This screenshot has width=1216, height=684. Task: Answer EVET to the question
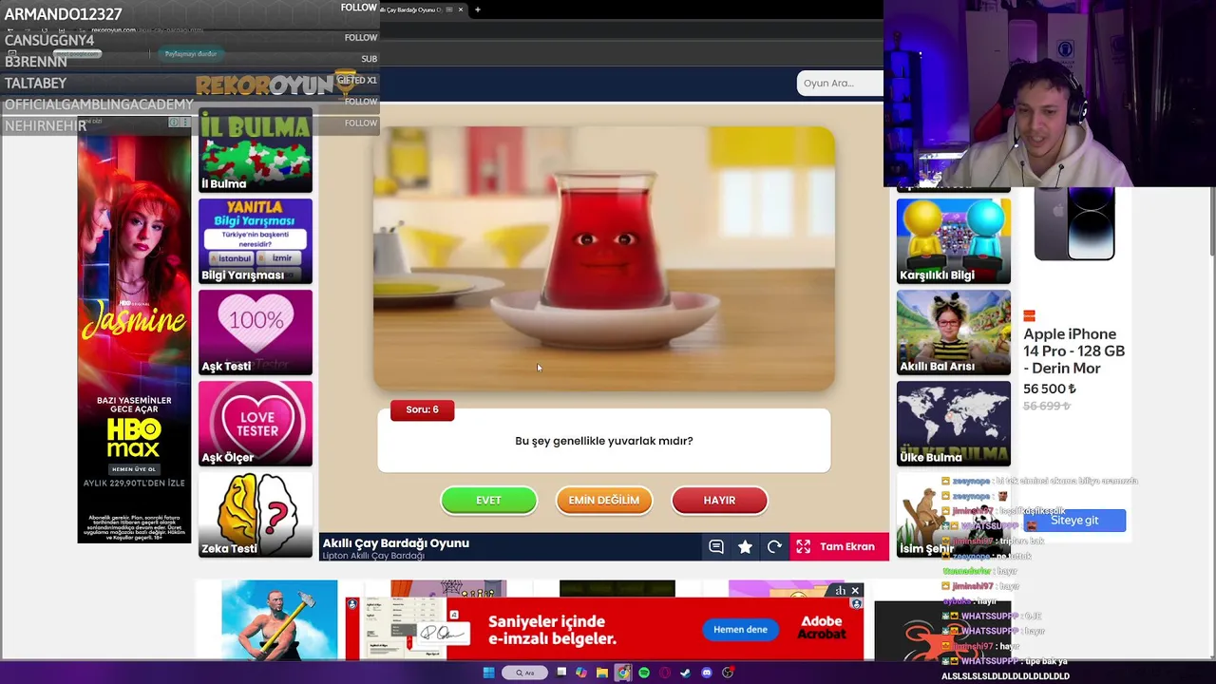[x=488, y=500]
